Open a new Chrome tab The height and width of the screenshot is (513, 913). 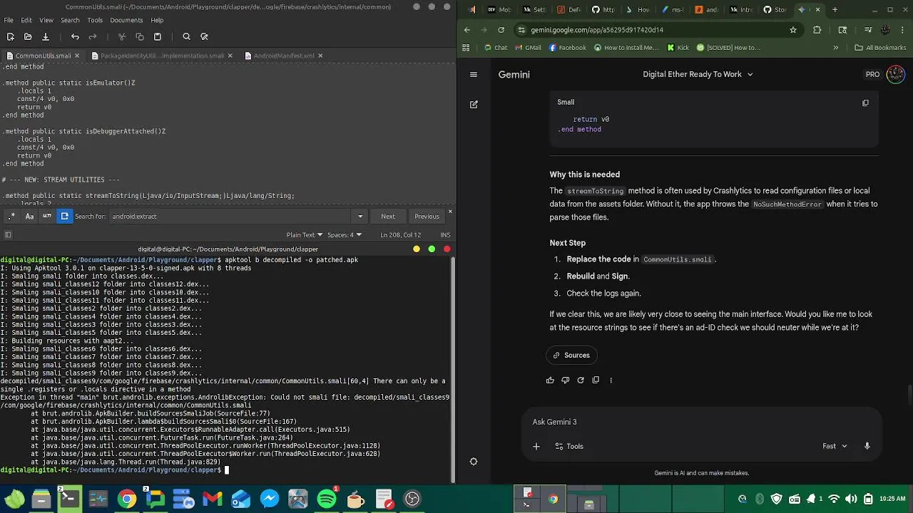click(x=835, y=10)
